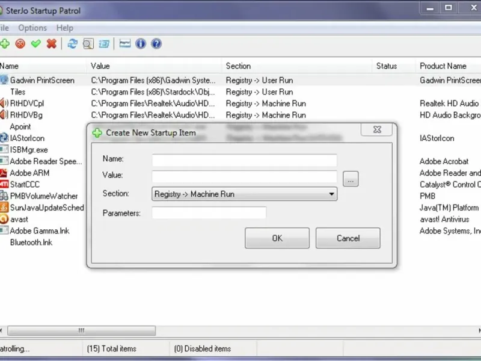Click the StartCCC ATI icon
This screenshot has width=481, height=361.
click(4, 184)
